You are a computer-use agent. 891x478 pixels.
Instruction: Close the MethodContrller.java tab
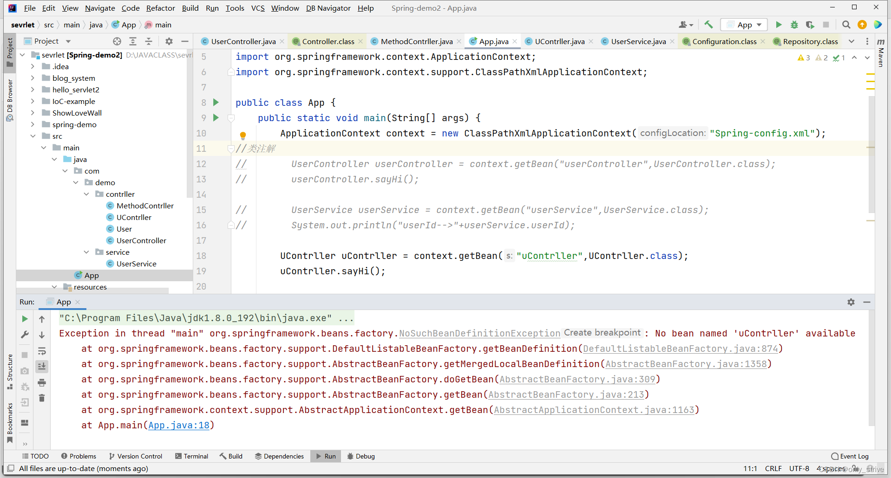coord(459,41)
